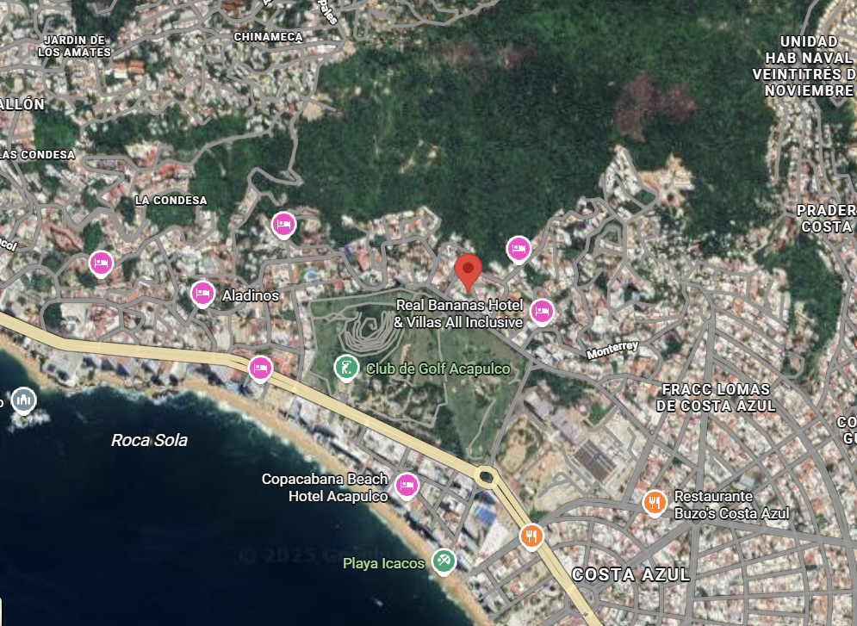Open the landmark icon near Roca Sola
This screenshot has height=626, width=857.
pos(23,401)
